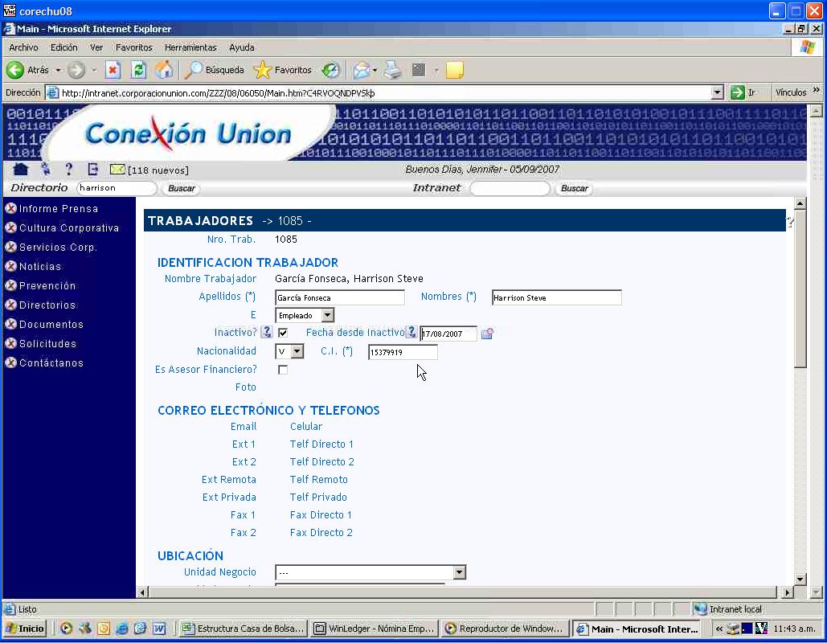Open the Word quick launch icon
827x643 pixels.
click(x=159, y=629)
